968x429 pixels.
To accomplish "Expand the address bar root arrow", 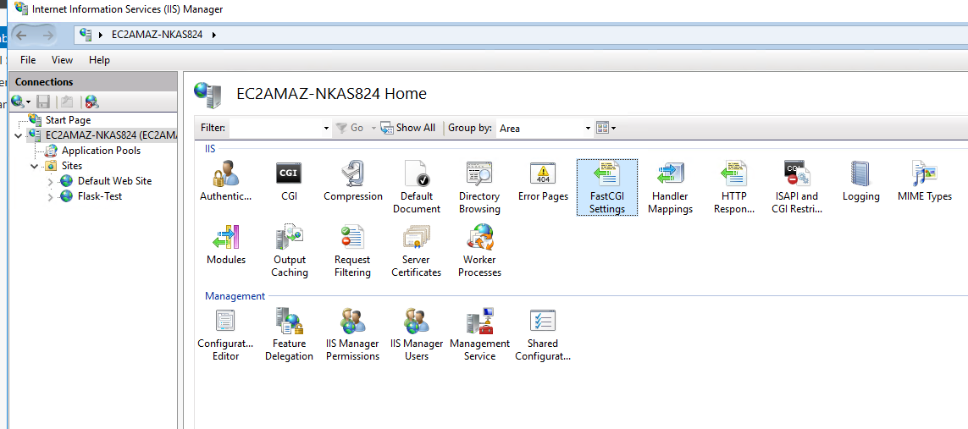I will (x=102, y=36).
